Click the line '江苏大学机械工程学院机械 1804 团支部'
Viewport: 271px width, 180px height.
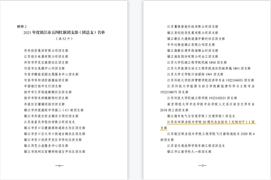[x=197, y=62]
